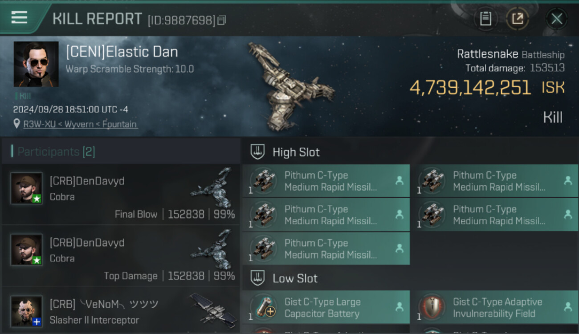This screenshot has width=579, height=334.
Task: View Elastic Dan's pilot portrait
Action: tap(36, 64)
